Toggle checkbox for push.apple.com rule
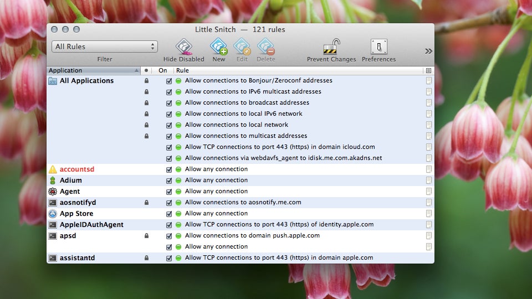 click(169, 236)
